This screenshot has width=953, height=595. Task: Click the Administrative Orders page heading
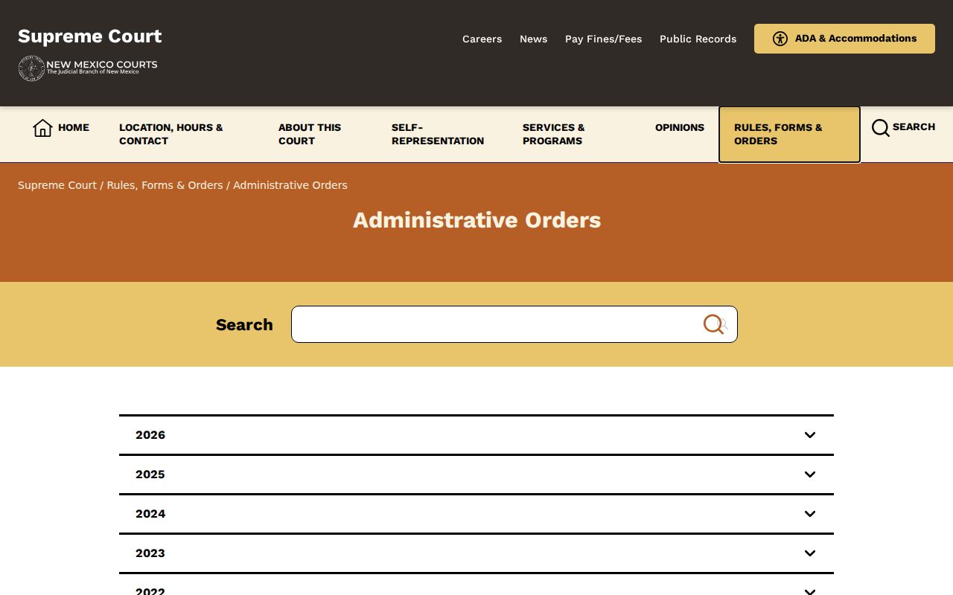tap(476, 220)
